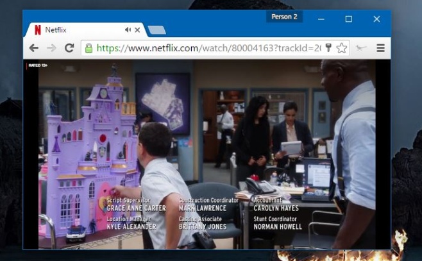Reload the Netflix page
The width and height of the screenshot is (422, 261).
tap(69, 48)
